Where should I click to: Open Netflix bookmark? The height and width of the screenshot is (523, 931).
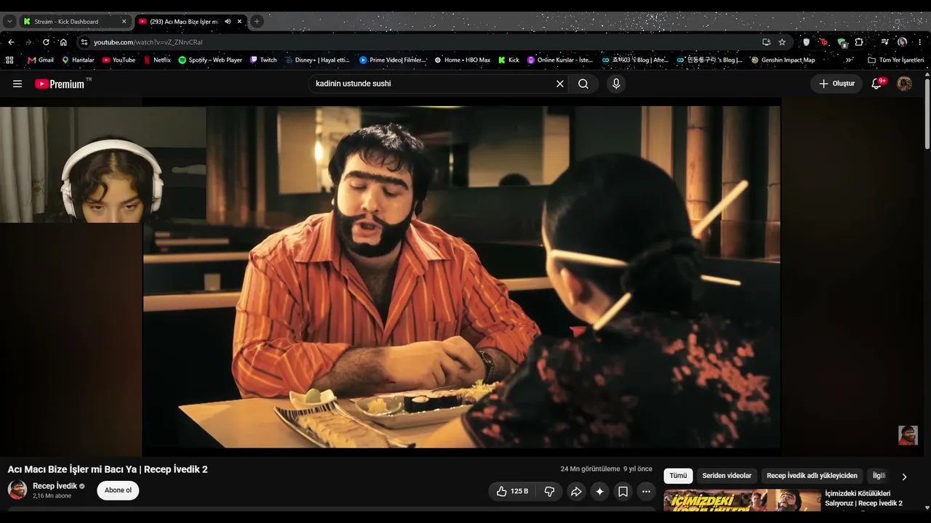click(x=157, y=60)
